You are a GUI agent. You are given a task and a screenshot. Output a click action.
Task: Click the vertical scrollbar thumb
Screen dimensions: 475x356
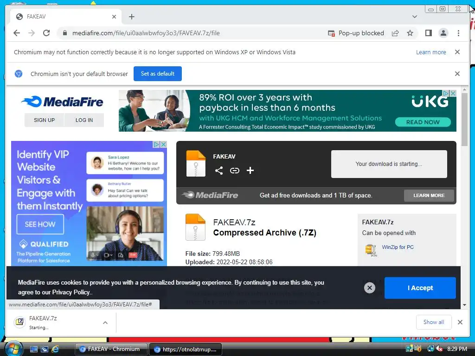coord(465,120)
